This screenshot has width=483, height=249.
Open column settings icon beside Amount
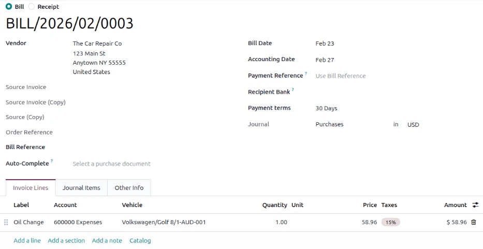[476, 205]
